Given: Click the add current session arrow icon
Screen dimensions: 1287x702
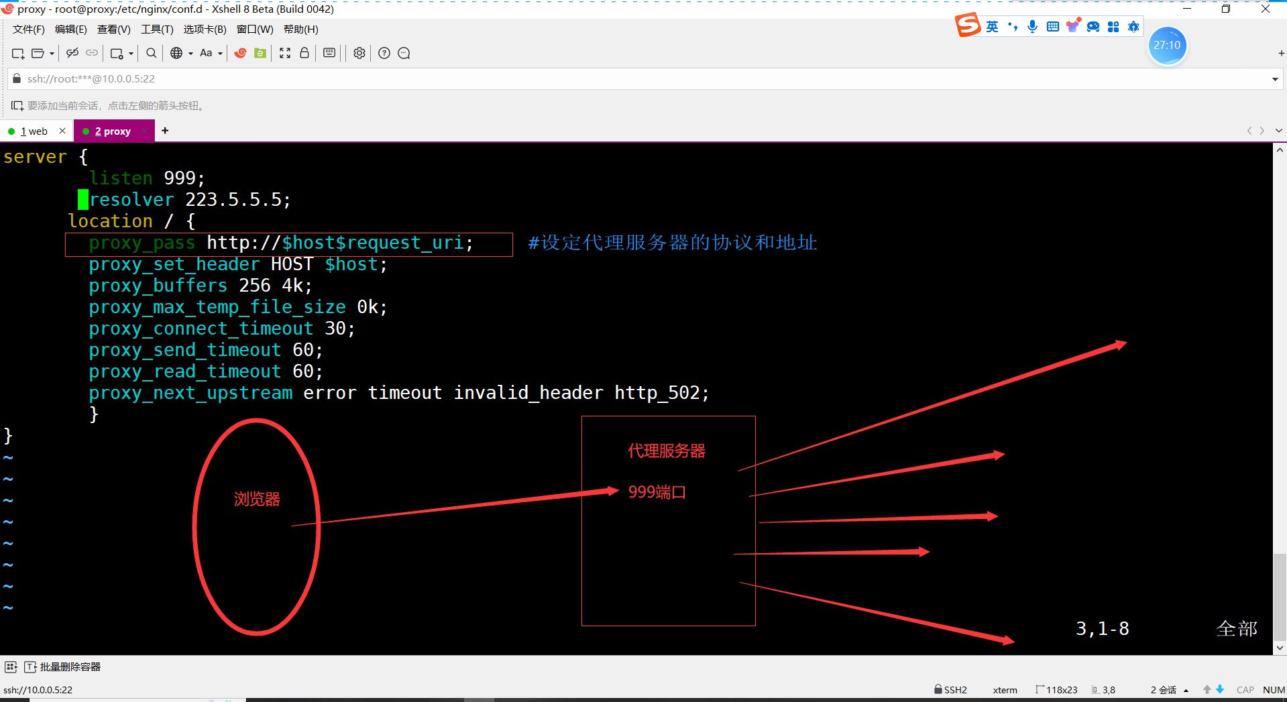Looking at the screenshot, I should [x=17, y=105].
